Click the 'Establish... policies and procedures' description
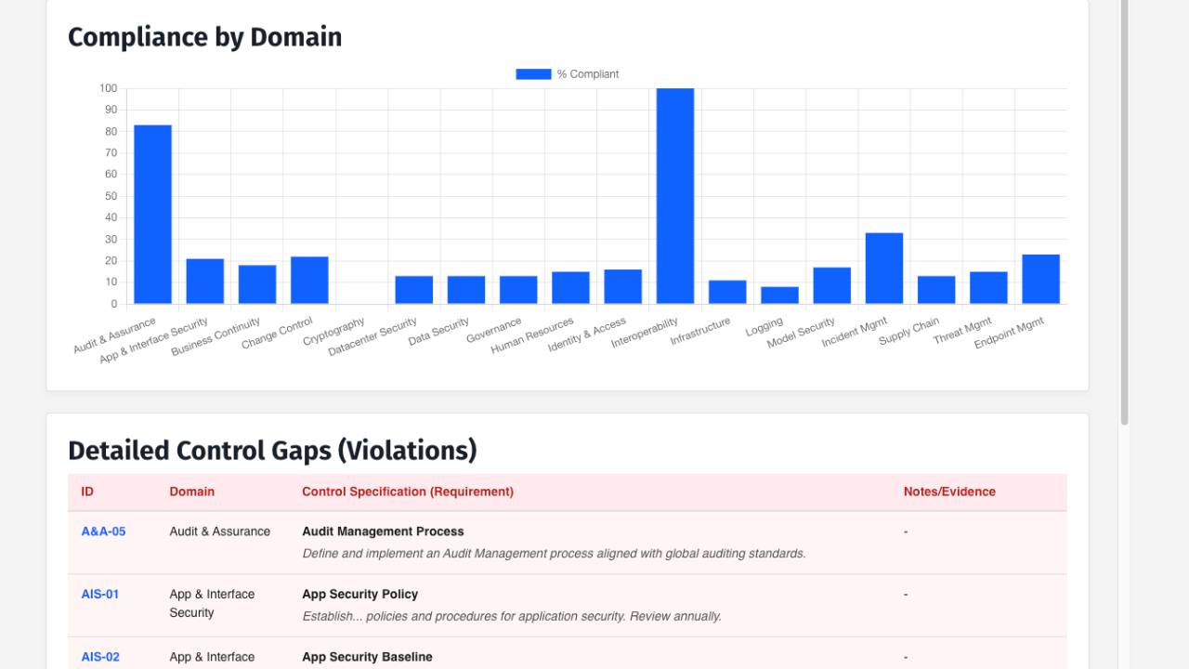Image resolution: width=1189 pixels, height=669 pixels. pyautogui.click(x=512, y=616)
